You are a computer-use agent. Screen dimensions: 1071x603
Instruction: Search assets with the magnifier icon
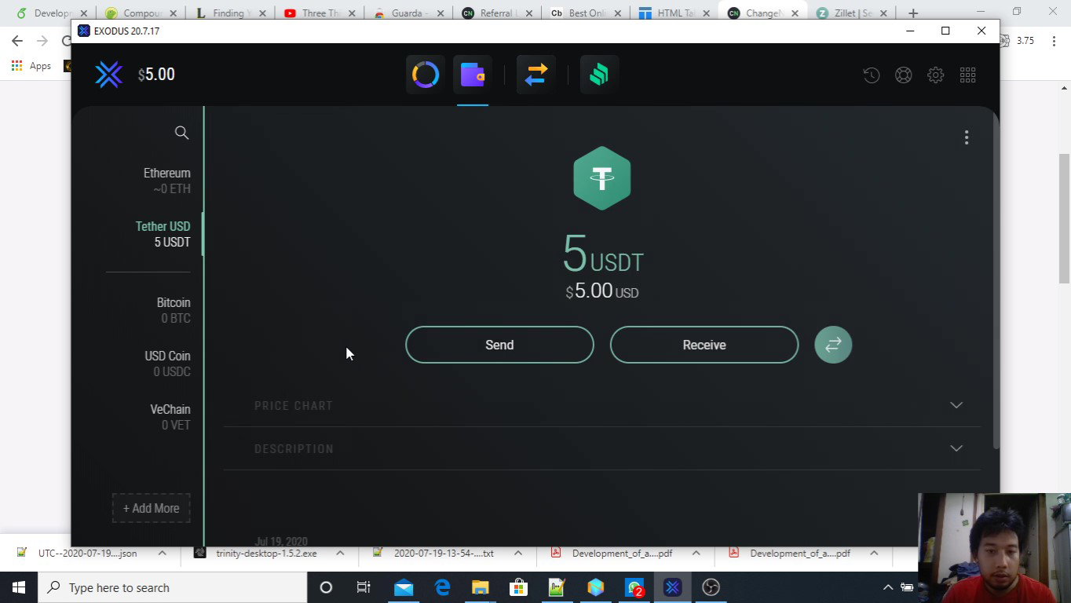pyautogui.click(x=181, y=133)
